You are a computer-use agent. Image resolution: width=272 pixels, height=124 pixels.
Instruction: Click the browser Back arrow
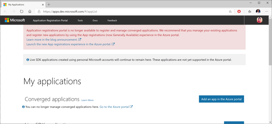click(x=5, y=11)
